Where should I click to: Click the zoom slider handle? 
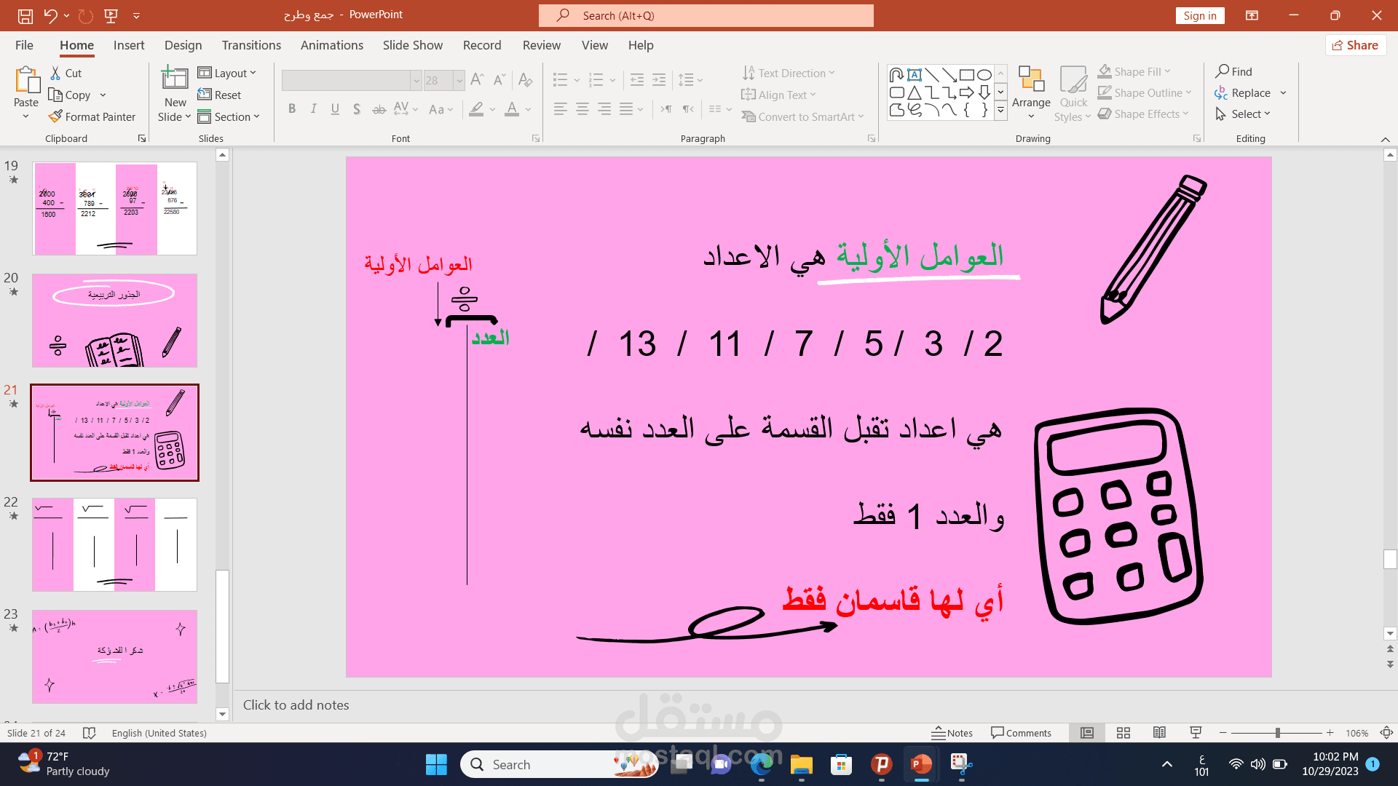(x=1277, y=733)
